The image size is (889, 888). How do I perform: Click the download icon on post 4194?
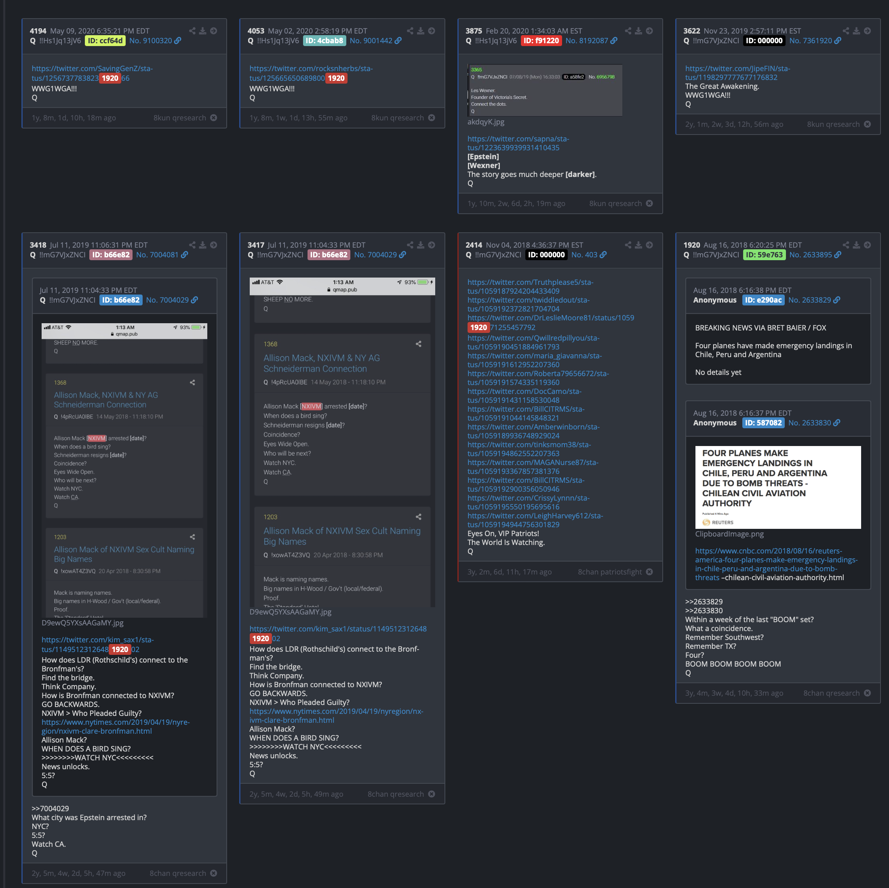(x=202, y=31)
